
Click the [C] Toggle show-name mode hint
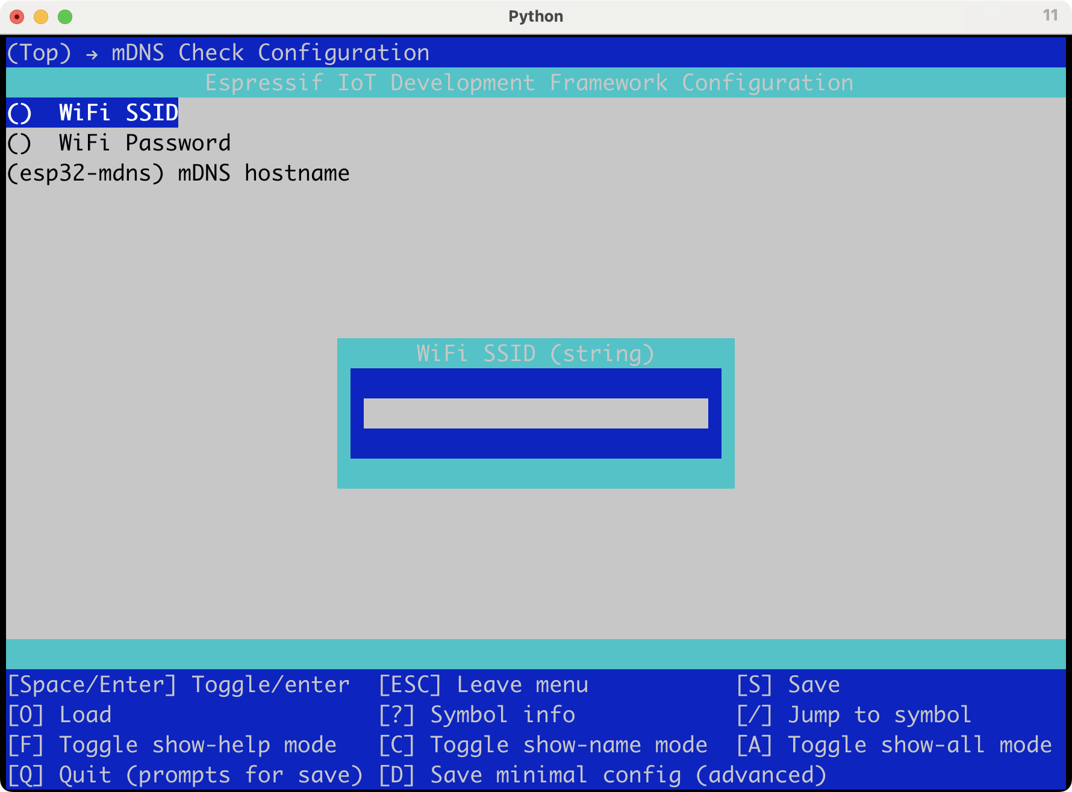pyautogui.click(x=543, y=744)
